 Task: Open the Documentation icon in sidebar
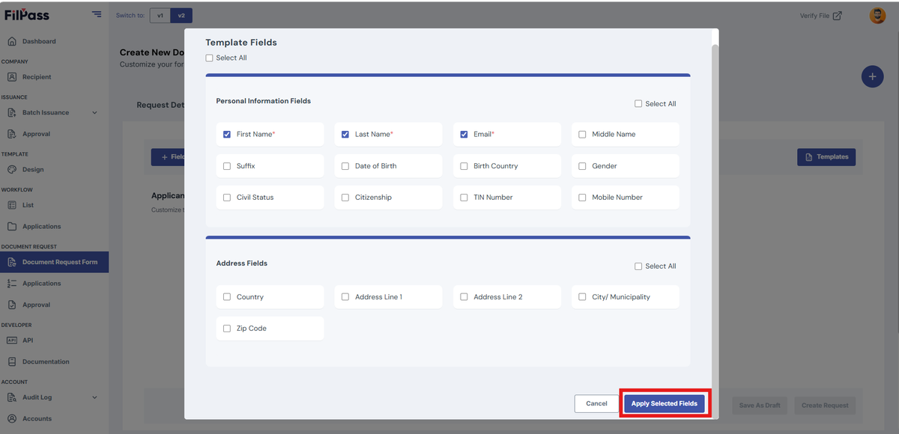pyautogui.click(x=12, y=361)
